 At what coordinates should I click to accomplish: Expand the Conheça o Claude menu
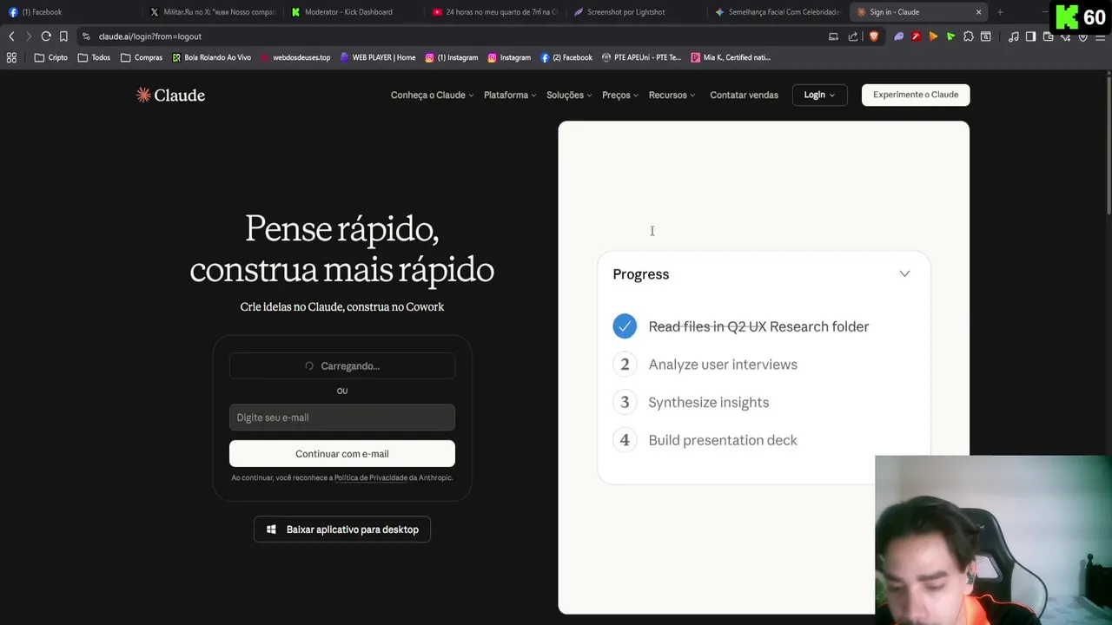click(x=432, y=95)
